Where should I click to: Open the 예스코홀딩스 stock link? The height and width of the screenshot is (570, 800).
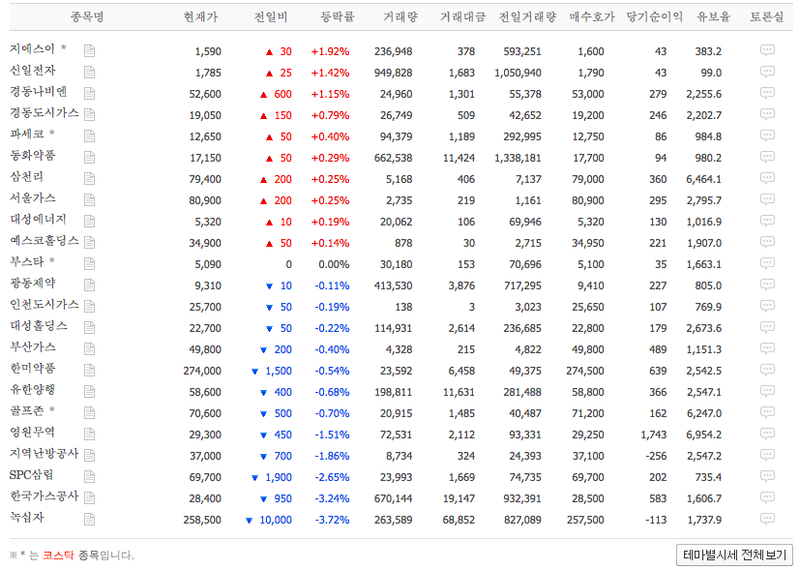(44, 240)
